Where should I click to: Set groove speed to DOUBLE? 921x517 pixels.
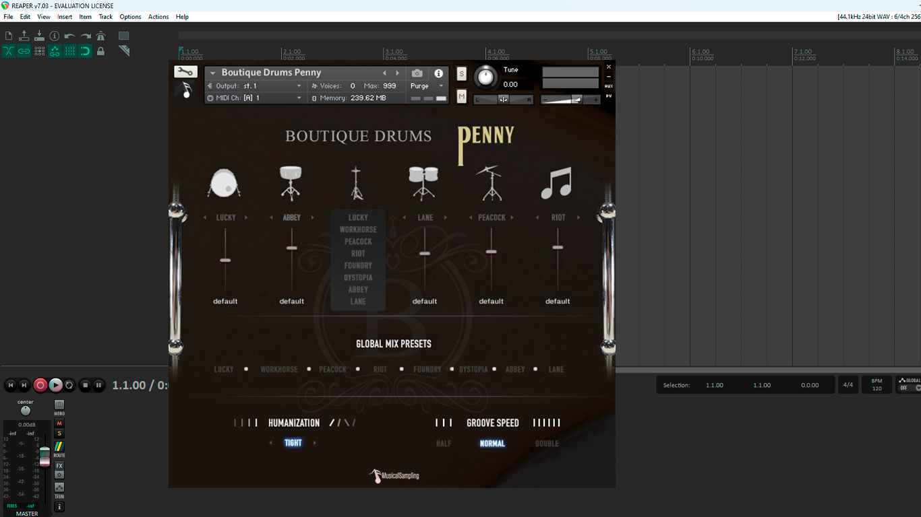tap(547, 444)
